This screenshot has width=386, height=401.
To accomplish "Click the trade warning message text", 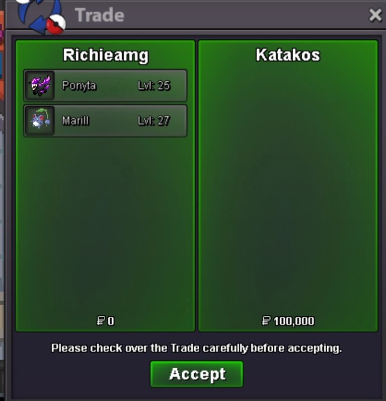I will pyautogui.click(x=196, y=349).
